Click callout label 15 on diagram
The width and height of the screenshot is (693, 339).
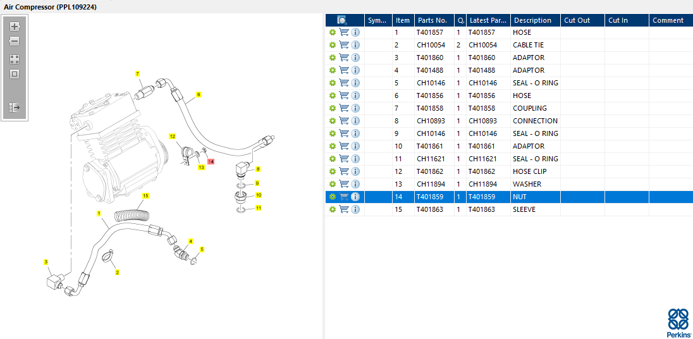click(145, 195)
